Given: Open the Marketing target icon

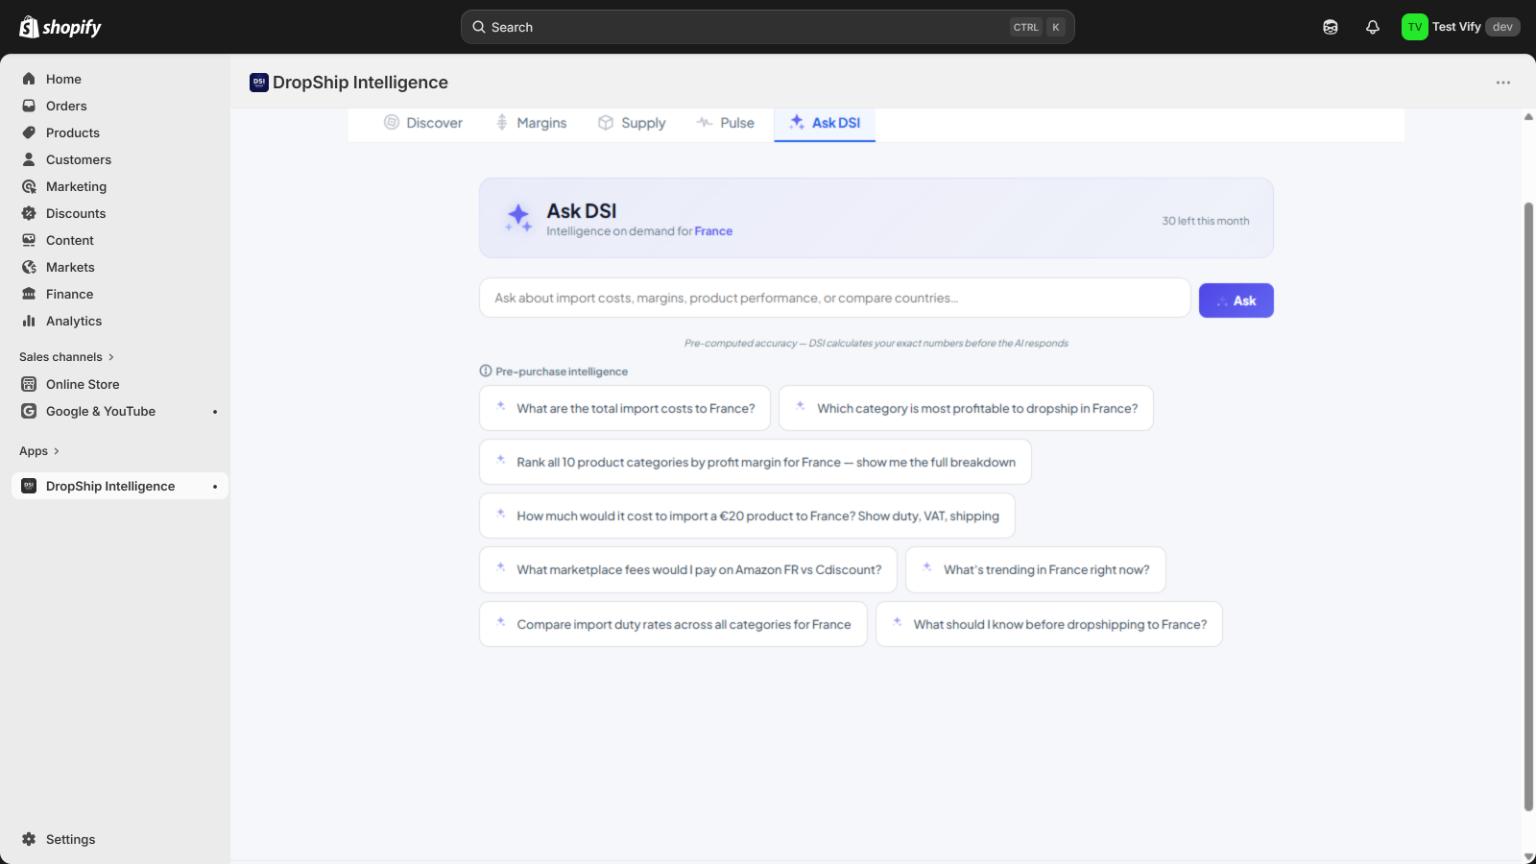Looking at the screenshot, I should [x=29, y=186].
